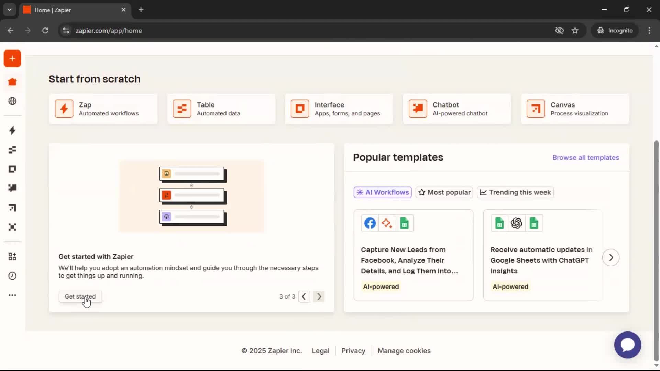Click the tracking protection eye icon
This screenshot has height=371, width=660.
(559, 30)
